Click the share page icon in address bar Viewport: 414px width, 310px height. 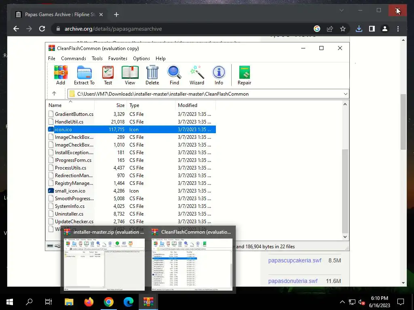pos(330,29)
